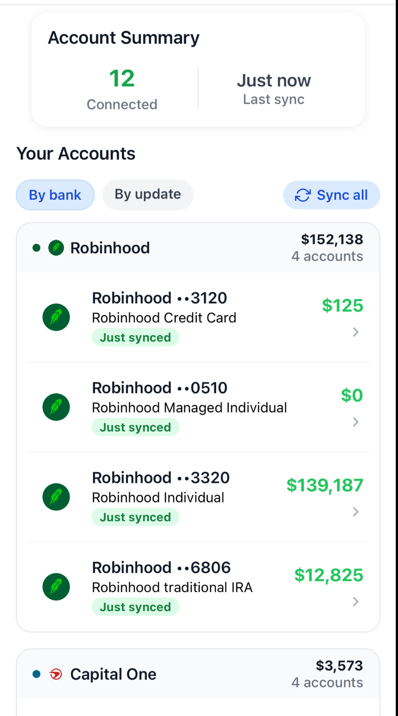This screenshot has width=398, height=716.
Task: Tap the 12 Connected count in Account Summary
Action: (122, 87)
